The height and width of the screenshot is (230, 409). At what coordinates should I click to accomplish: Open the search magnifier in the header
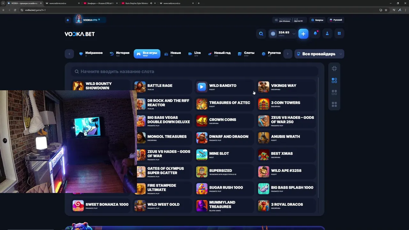tap(261, 34)
